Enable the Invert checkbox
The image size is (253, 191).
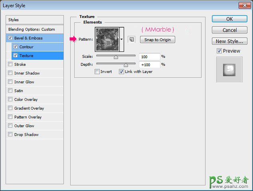[x=97, y=72]
